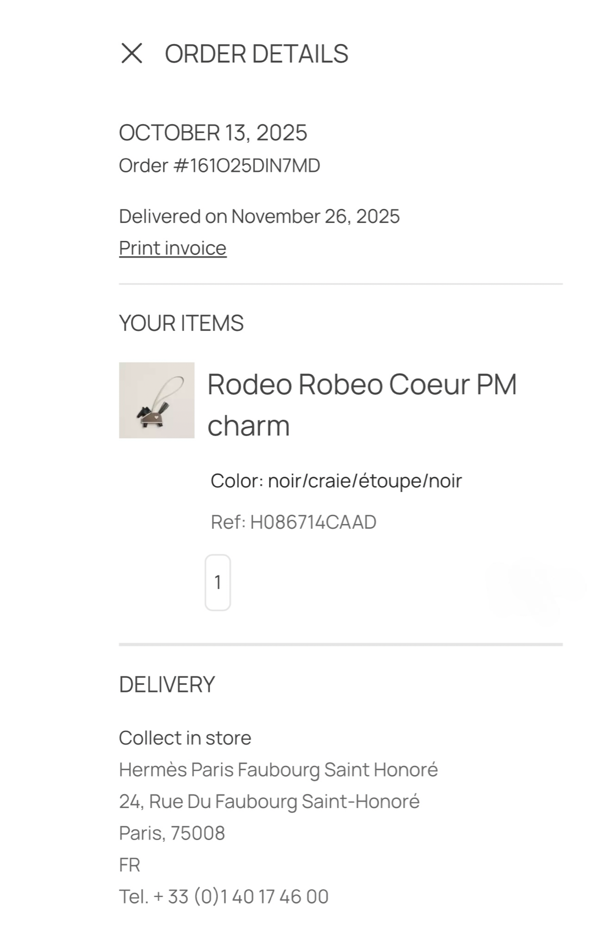Select the order number #161O25DIN7MD

pos(219,165)
